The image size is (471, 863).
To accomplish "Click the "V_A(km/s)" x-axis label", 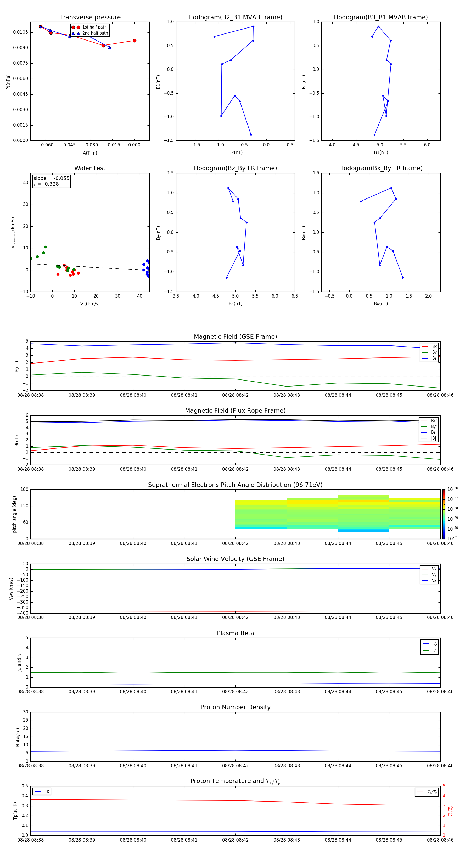I will click(x=90, y=304).
